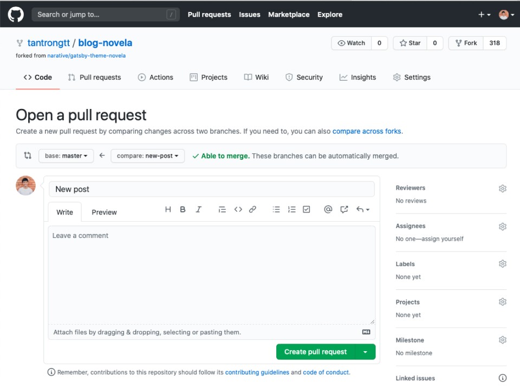This screenshot has width=520, height=388.
Task: Star the repository
Action: coord(410,43)
